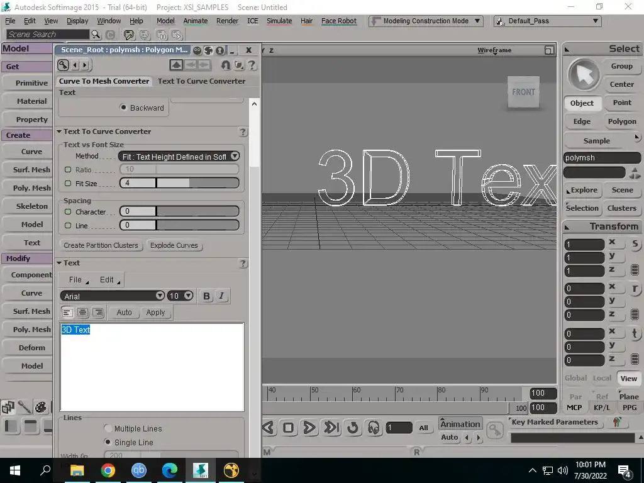Click the rotate transform icon

coord(635,289)
